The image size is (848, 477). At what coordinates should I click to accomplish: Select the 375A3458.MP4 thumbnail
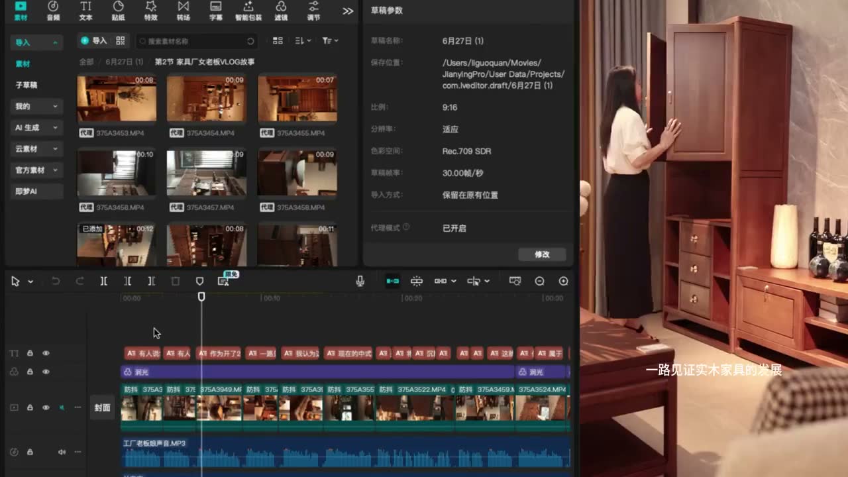click(297, 173)
